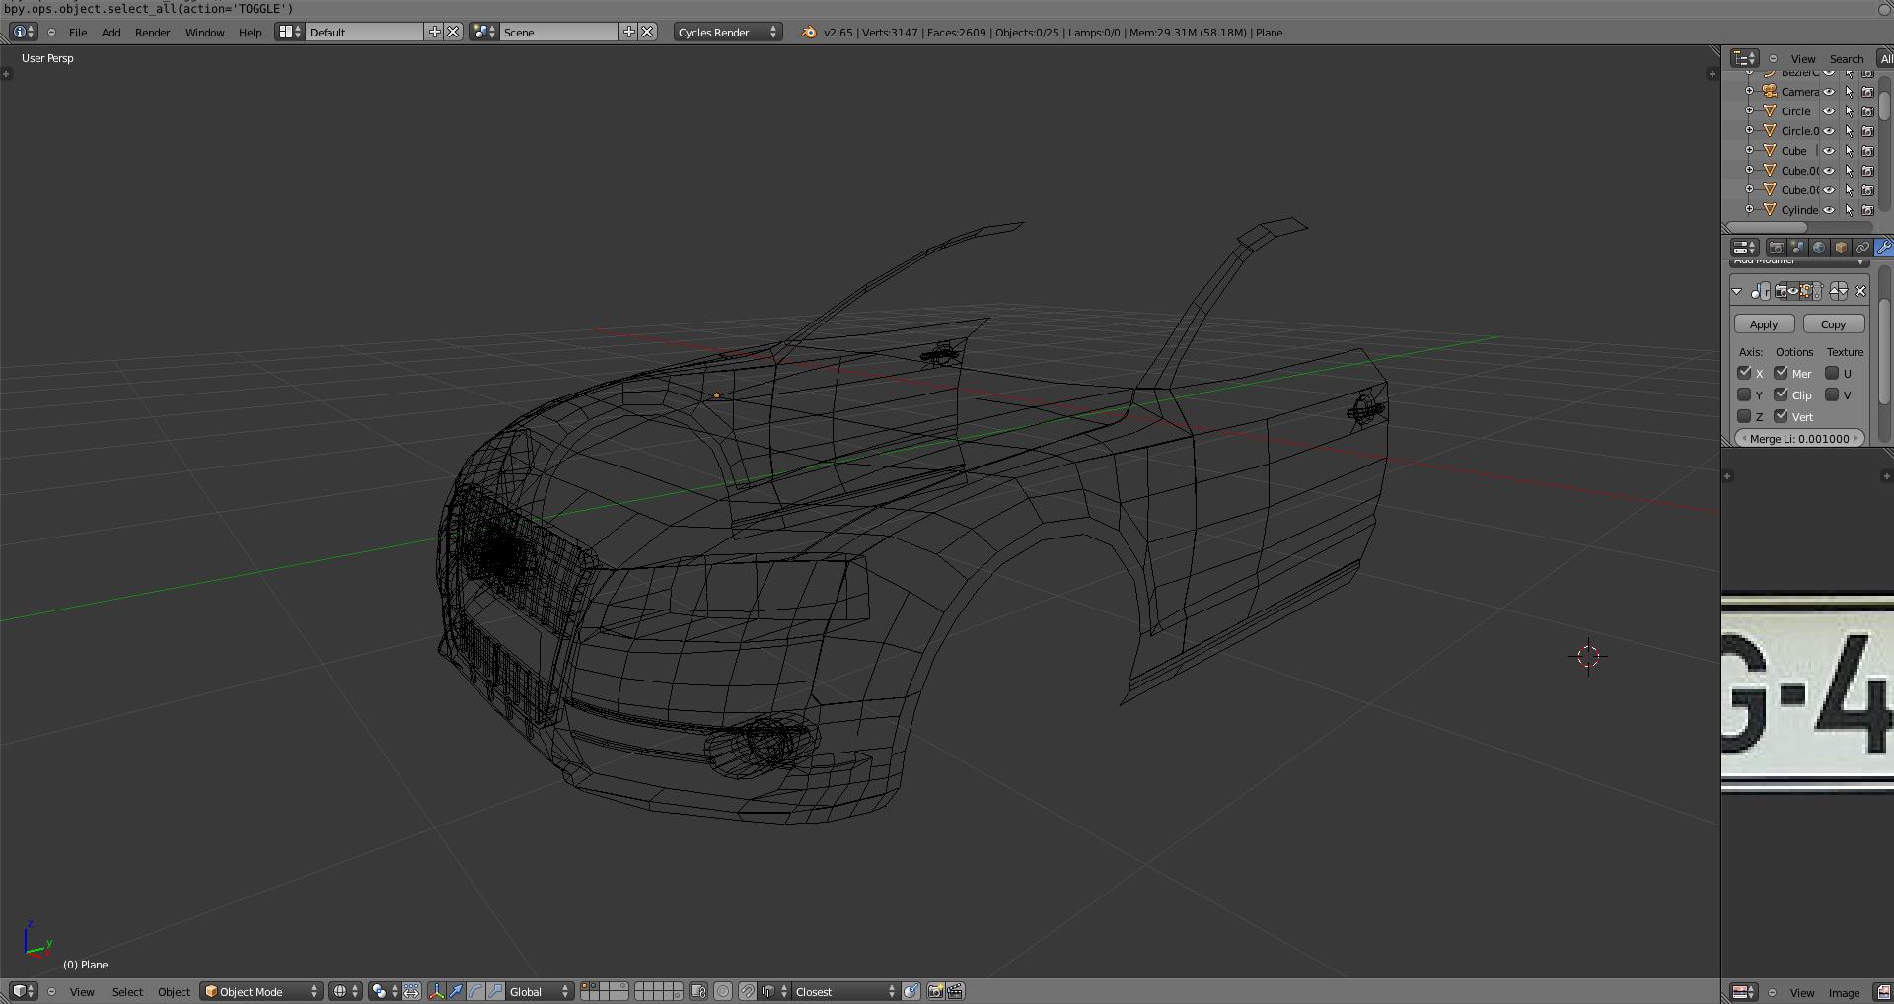Viewport: 1894px width, 1004px height.
Task: Open the Render menu
Action: (x=152, y=33)
